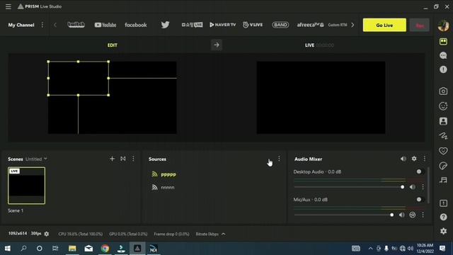Open Chrome from the taskbar

(105, 249)
